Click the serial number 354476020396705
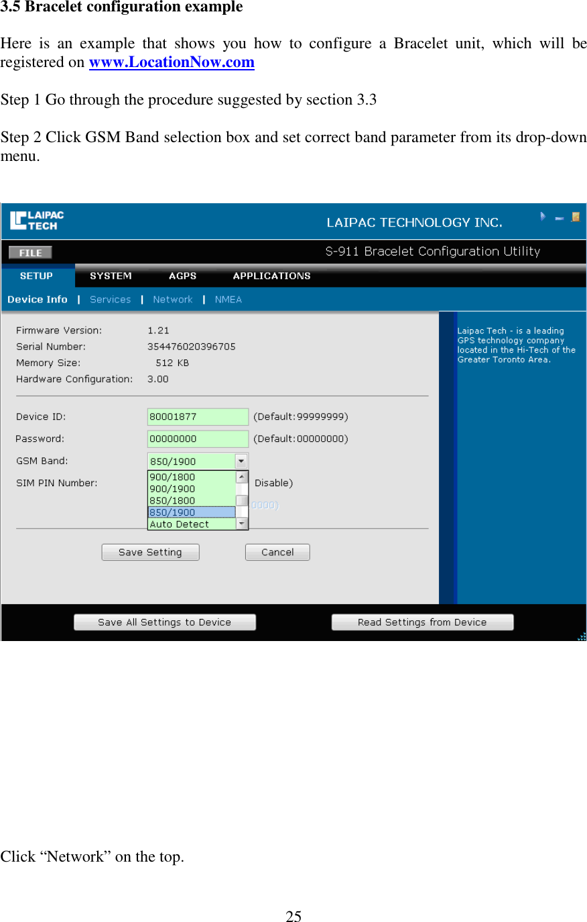Viewport: 587px width, 922px height. coord(192,347)
